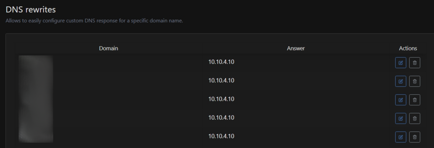Delete the fifth DNS rewrite entry
This screenshot has width=434, height=148.
click(415, 137)
